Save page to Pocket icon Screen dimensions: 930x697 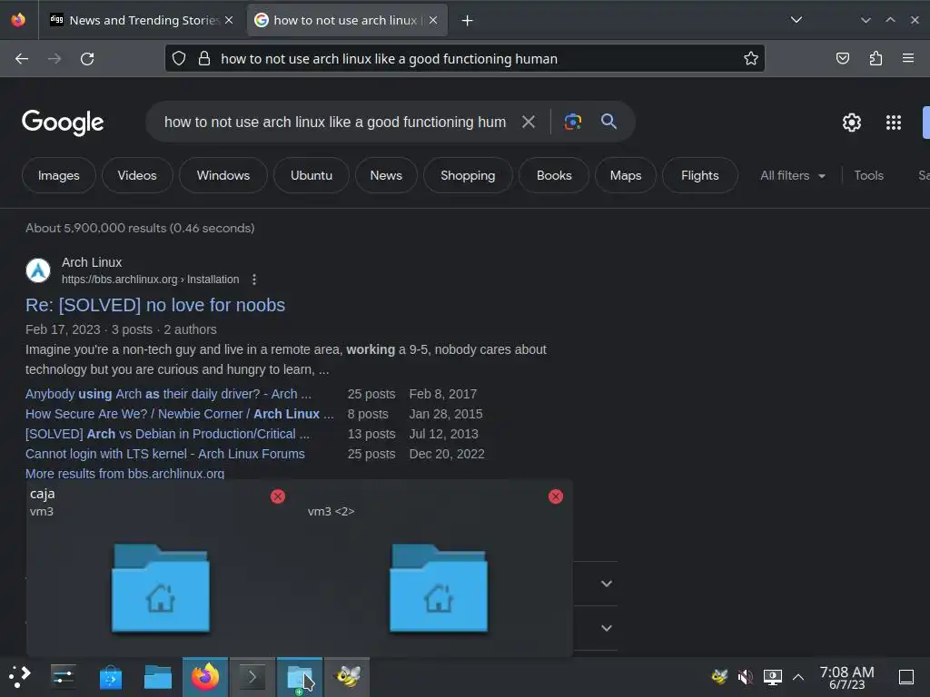click(842, 58)
